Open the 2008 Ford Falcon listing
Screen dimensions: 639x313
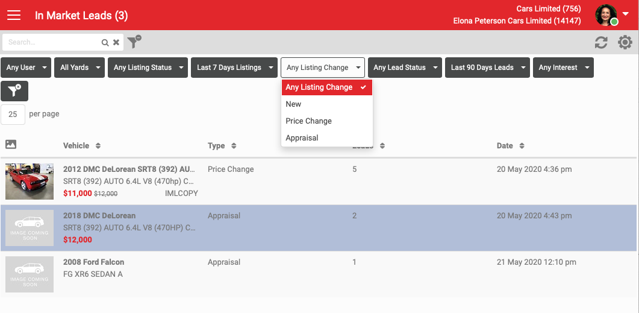(x=94, y=262)
